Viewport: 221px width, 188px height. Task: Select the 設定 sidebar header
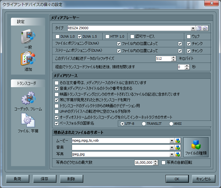pos(28,22)
